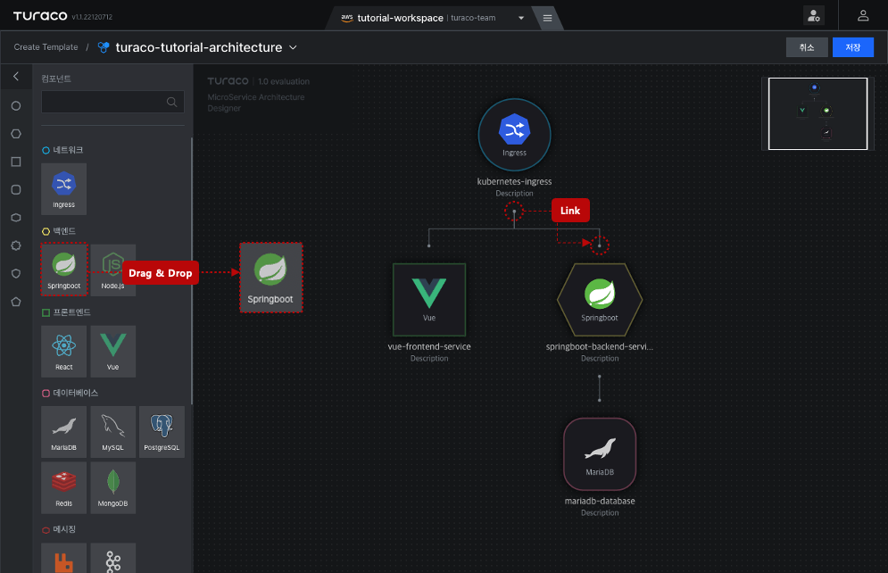Click the blue 저장 save button
This screenshot has width=888, height=573.
tap(853, 47)
